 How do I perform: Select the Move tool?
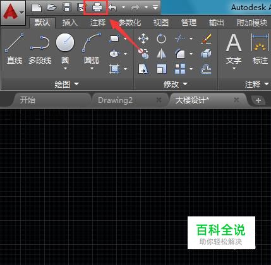point(143,38)
